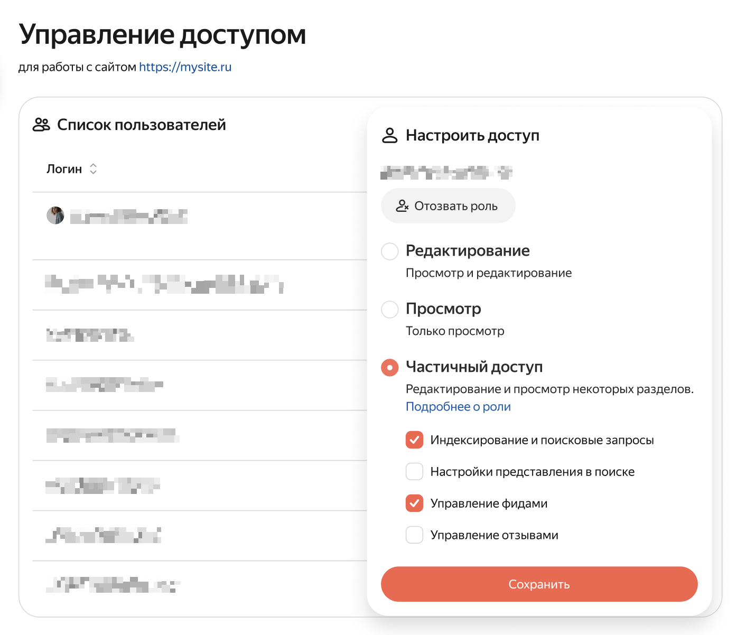755x635 pixels.
Task: Open the Подробнее о роли link
Action: coord(458,407)
